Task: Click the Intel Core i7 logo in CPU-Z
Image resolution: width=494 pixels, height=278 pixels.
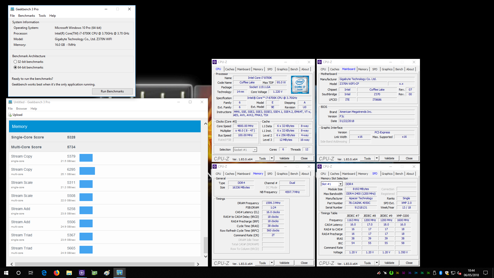Action: [x=300, y=85]
